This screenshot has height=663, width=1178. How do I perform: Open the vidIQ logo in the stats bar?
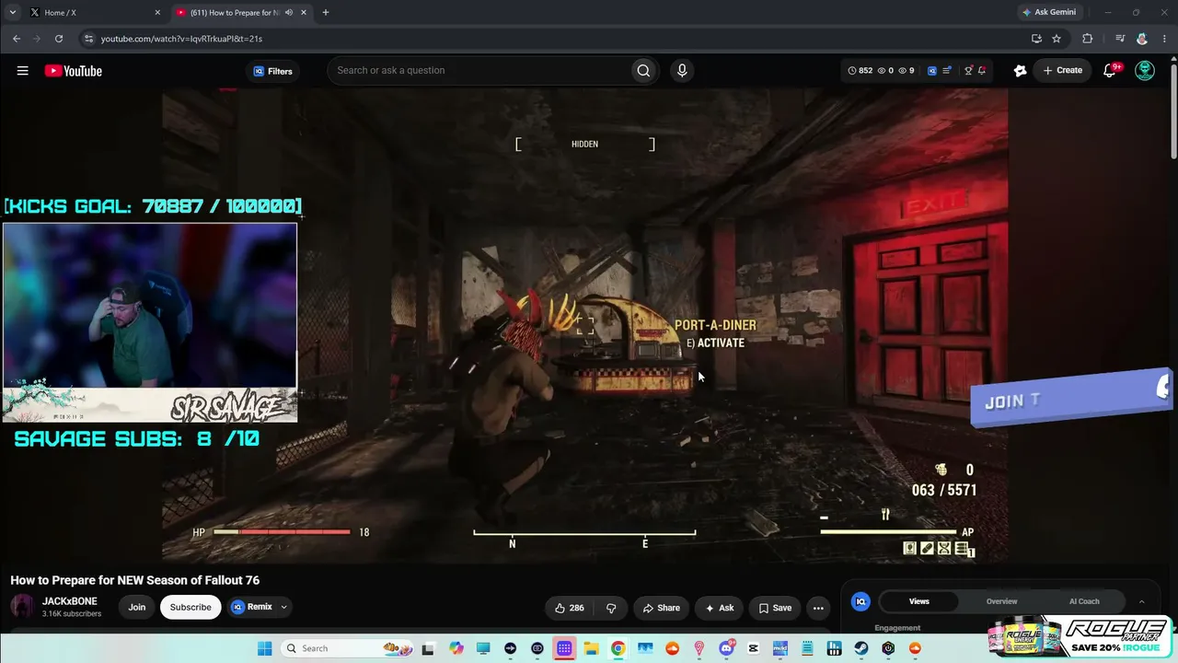931,71
